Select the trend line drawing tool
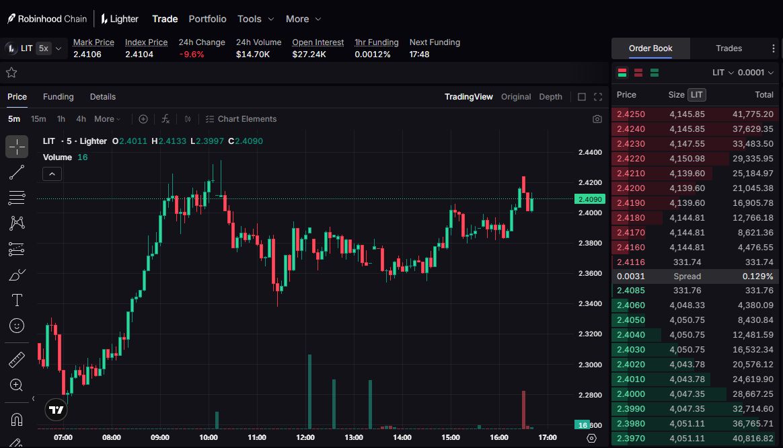 tap(16, 172)
